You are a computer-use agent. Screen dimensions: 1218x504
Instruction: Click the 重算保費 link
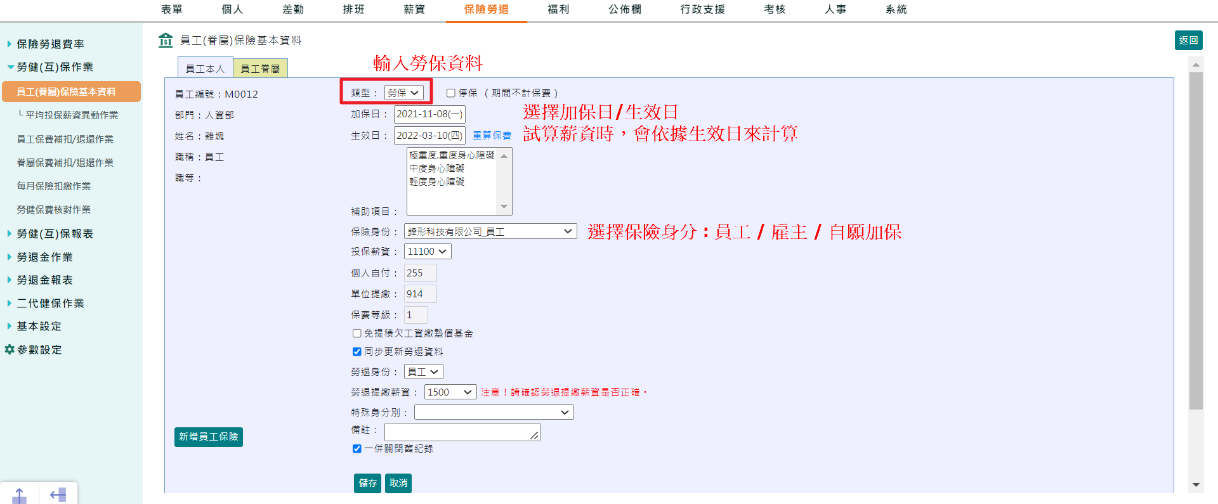tap(492, 136)
